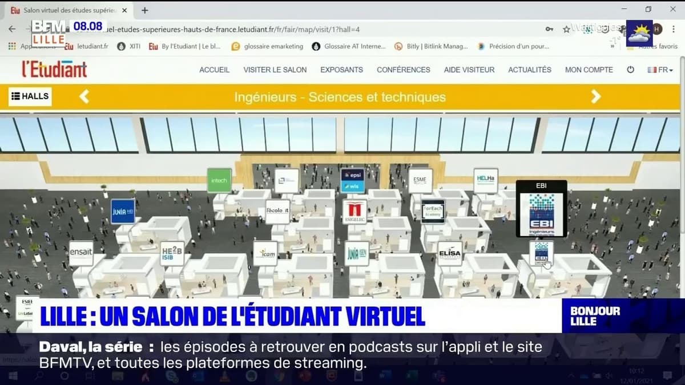Viewport: 685px width, 385px height.
Task: Select the Salon virtuel des études browser tab
Action: coord(68,10)
